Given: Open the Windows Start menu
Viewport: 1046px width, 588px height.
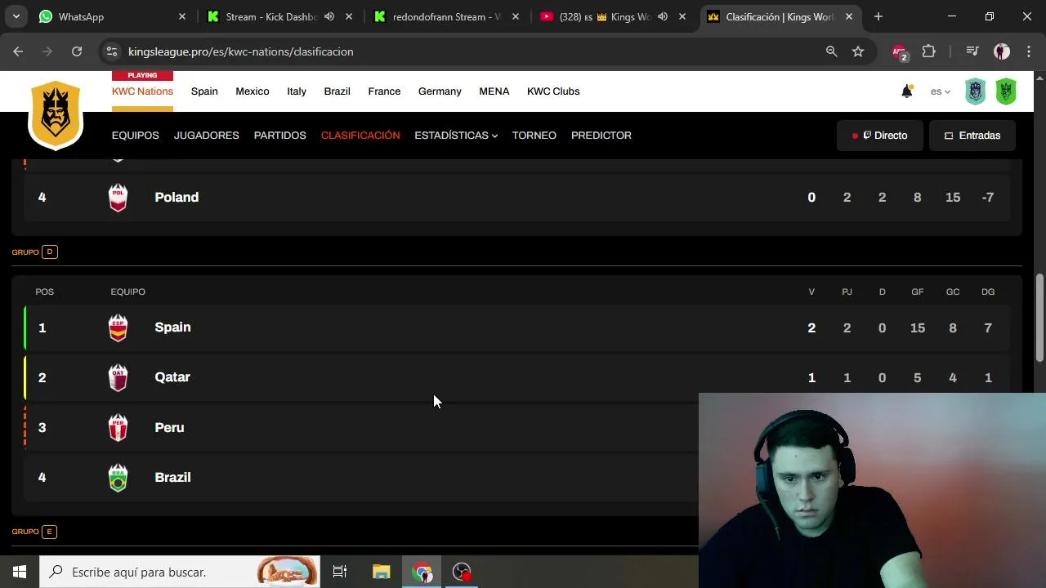Looking at the screenshot, I should [20, 572].
